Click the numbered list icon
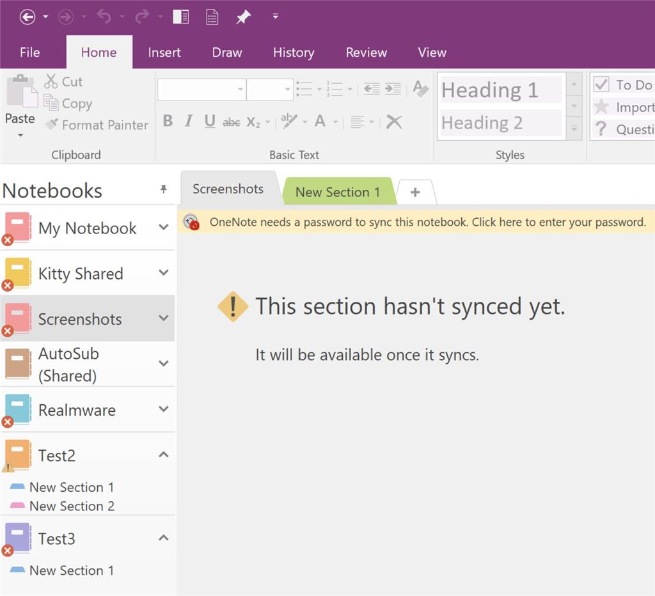Screen dimensions: 655x596 (335, 89)
